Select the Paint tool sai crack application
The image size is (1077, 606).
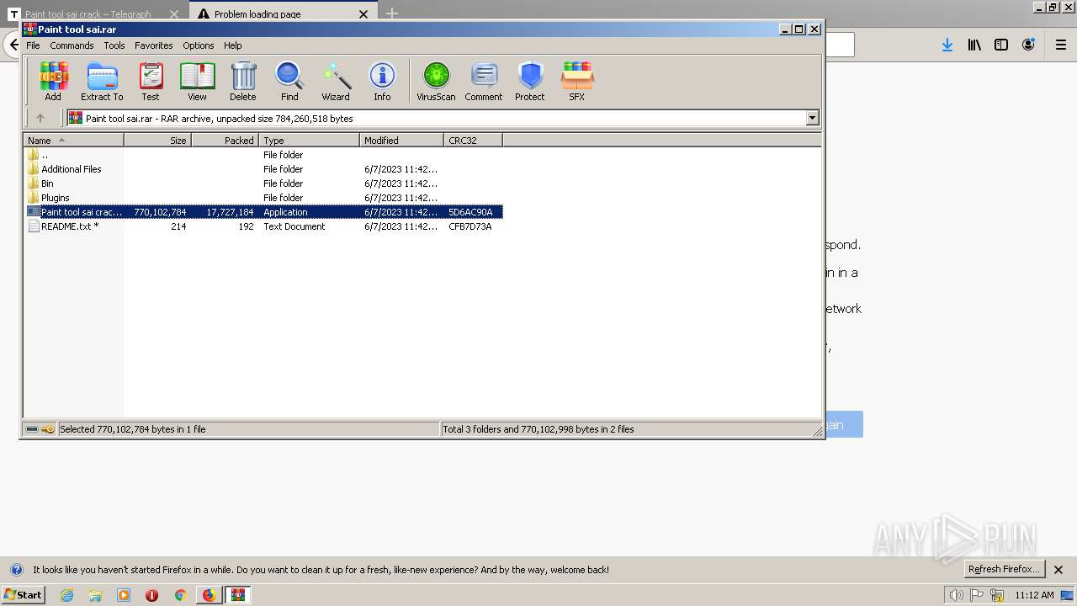click(263, 212)
